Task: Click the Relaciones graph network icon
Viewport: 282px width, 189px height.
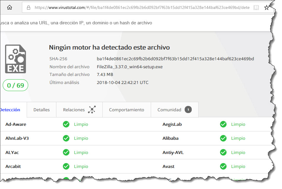Action: click(92, 109)
